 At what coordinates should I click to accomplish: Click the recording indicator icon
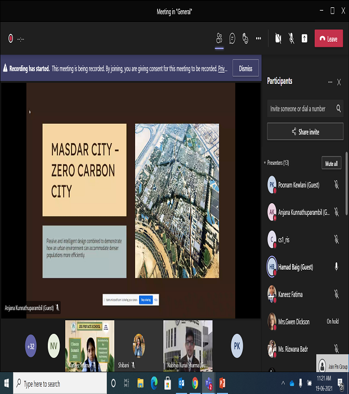pyautogui.click(x=11, y=38)
